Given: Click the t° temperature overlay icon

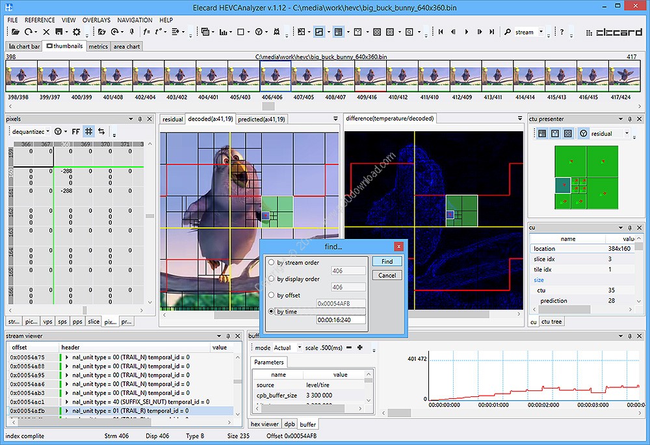Looking at the screenshot, I should tap(159, 32).
